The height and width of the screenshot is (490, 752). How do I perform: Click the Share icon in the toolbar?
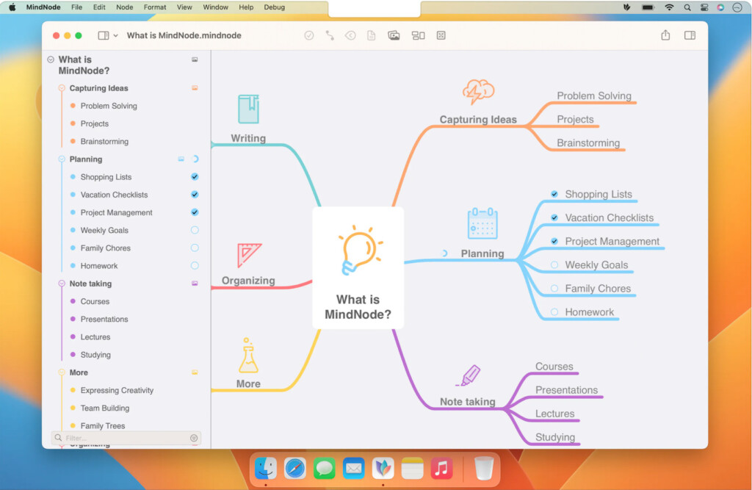pyautogui.click(x=665, y=35)
